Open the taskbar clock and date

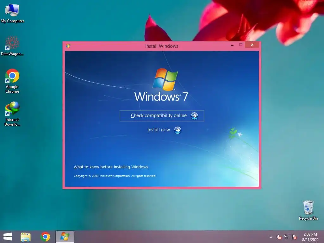coord(310,237)
